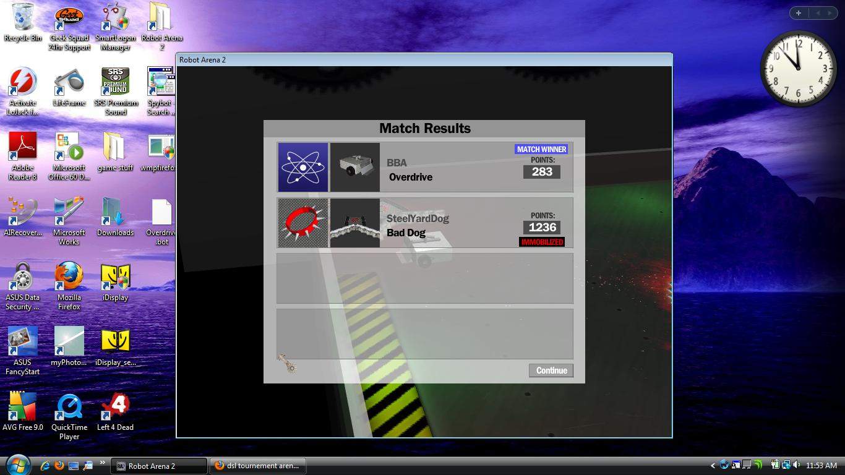Select the Bad Dog robot thumbnail

355,223
